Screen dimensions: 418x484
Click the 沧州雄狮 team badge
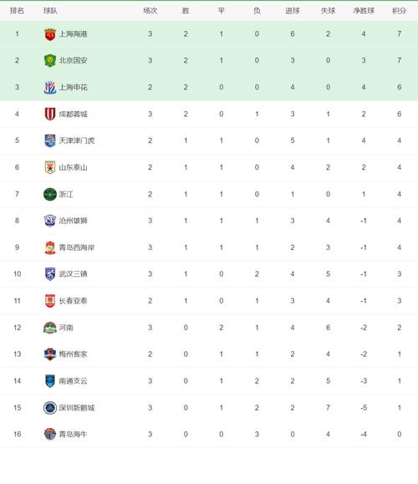(49, 221)
